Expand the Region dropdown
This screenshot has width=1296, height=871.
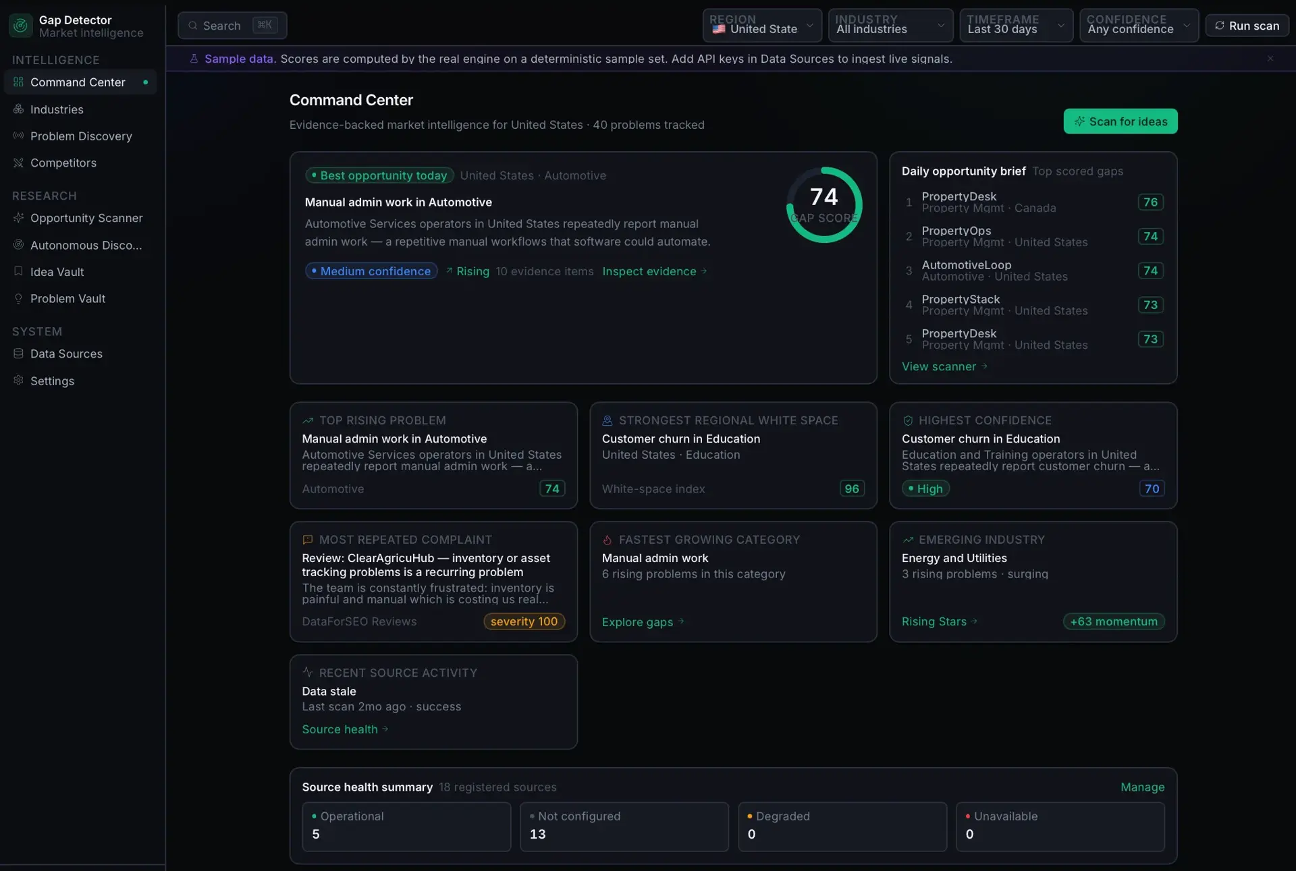pos(762,25)
